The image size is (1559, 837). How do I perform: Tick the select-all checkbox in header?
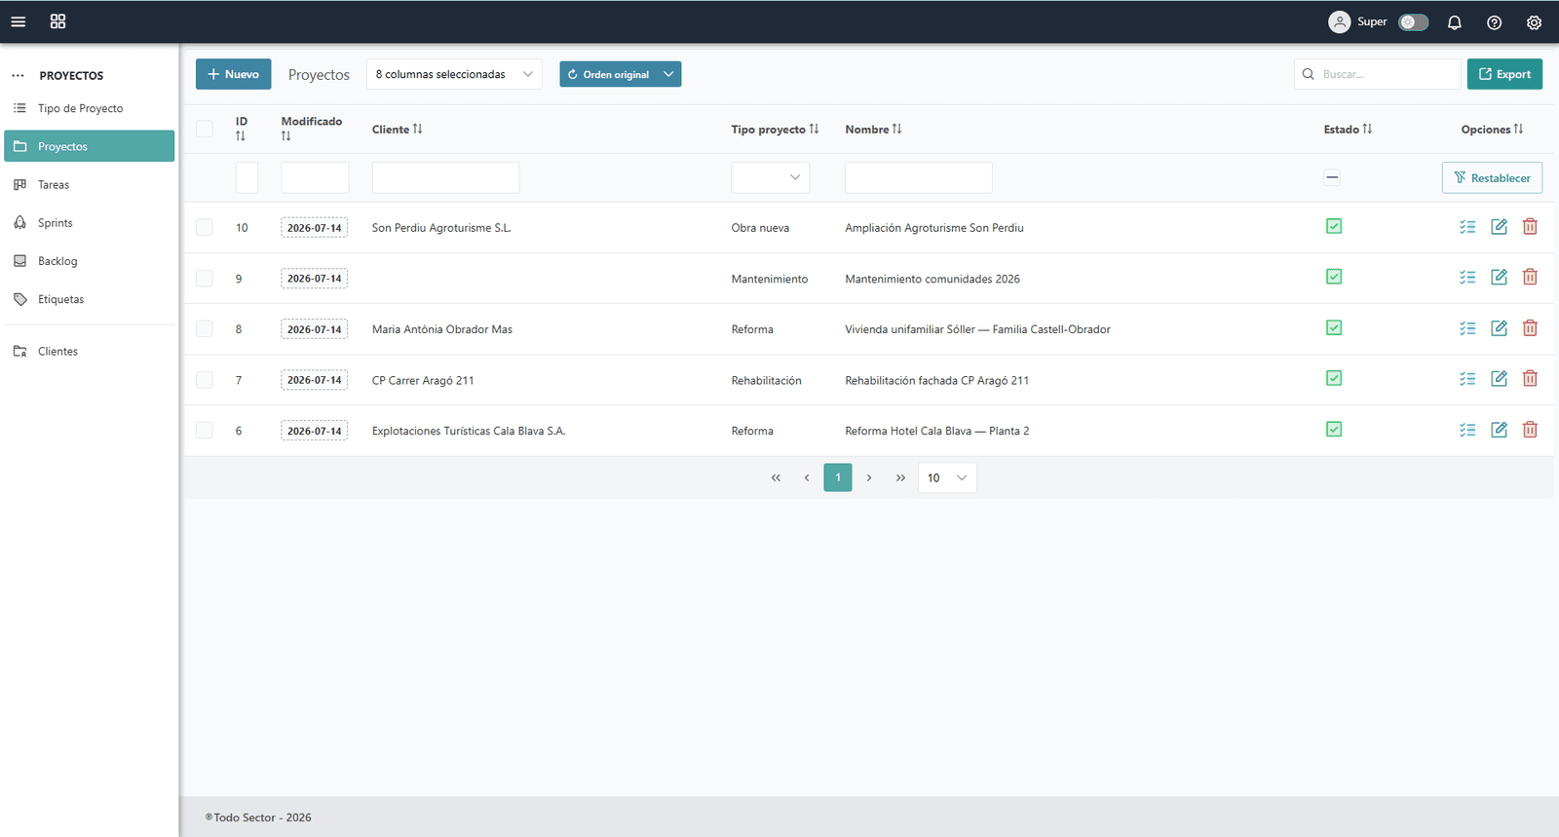205,129
